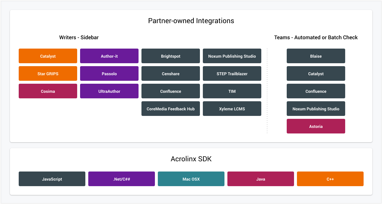
Task: Click the UltraAuthor tile
Action: 109,91
